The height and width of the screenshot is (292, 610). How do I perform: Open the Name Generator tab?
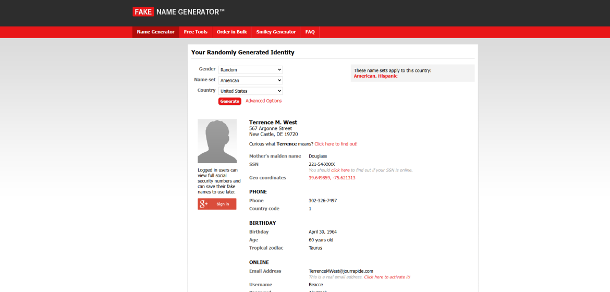pos(155,32)
